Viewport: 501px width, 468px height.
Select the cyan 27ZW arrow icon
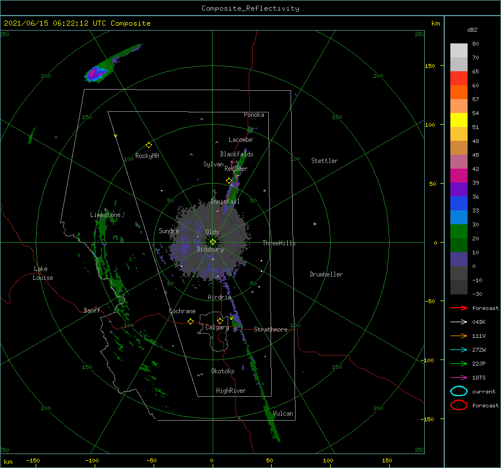459,350
